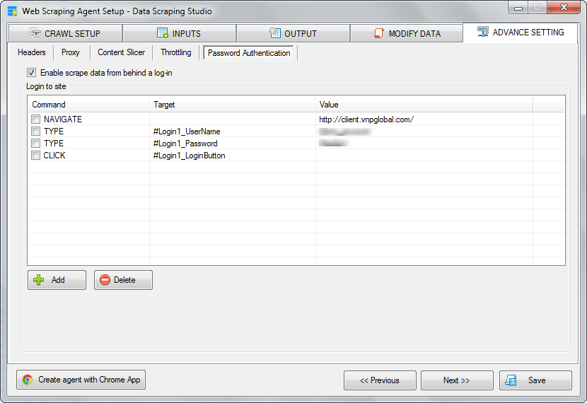587x403 pixels.
Task: Check the #Login1_UserName TYPE row checkbox
Action: 35,132
